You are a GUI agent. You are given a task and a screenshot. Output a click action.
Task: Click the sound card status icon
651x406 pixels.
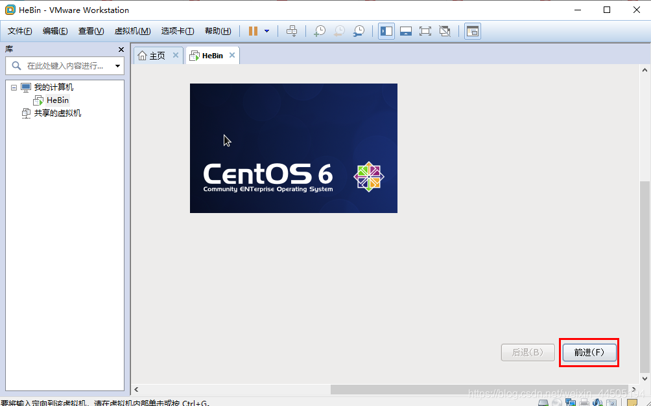tap(597, 403)
